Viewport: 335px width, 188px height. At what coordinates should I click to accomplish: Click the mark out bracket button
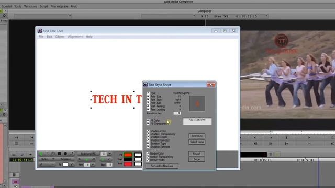(286, 138)
